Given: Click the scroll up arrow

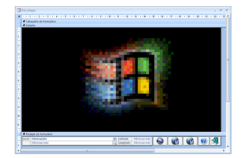Looking at the screenshot, I should coord(228,16).
